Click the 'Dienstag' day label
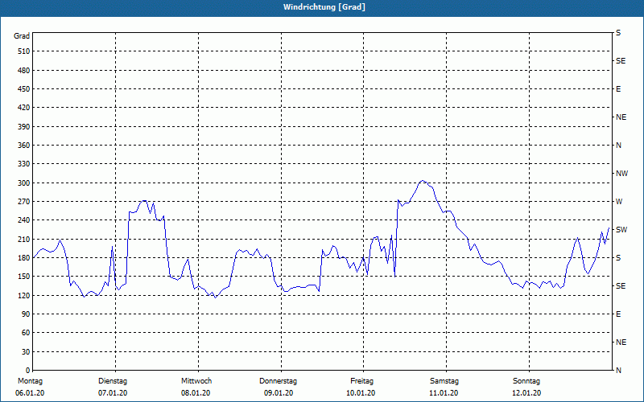The height and width of the screenshot is (402, 644). (x=113, y=381)
